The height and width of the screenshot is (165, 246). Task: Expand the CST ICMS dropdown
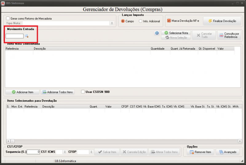(65, 152)
